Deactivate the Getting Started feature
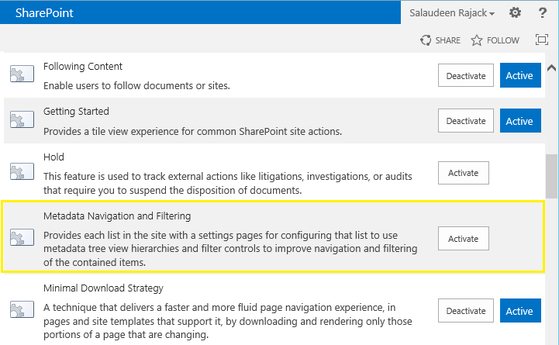 tap(465, 121)
